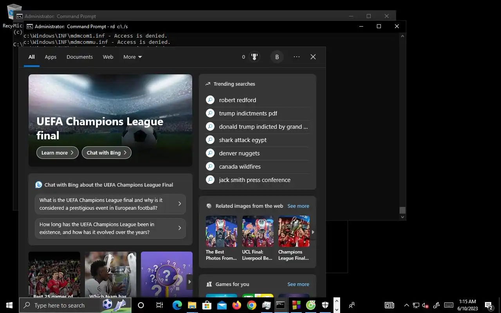Screen dimensions: 501x313
Task: Open News and interests taskbar icon
Action: (x=389, y=305)
